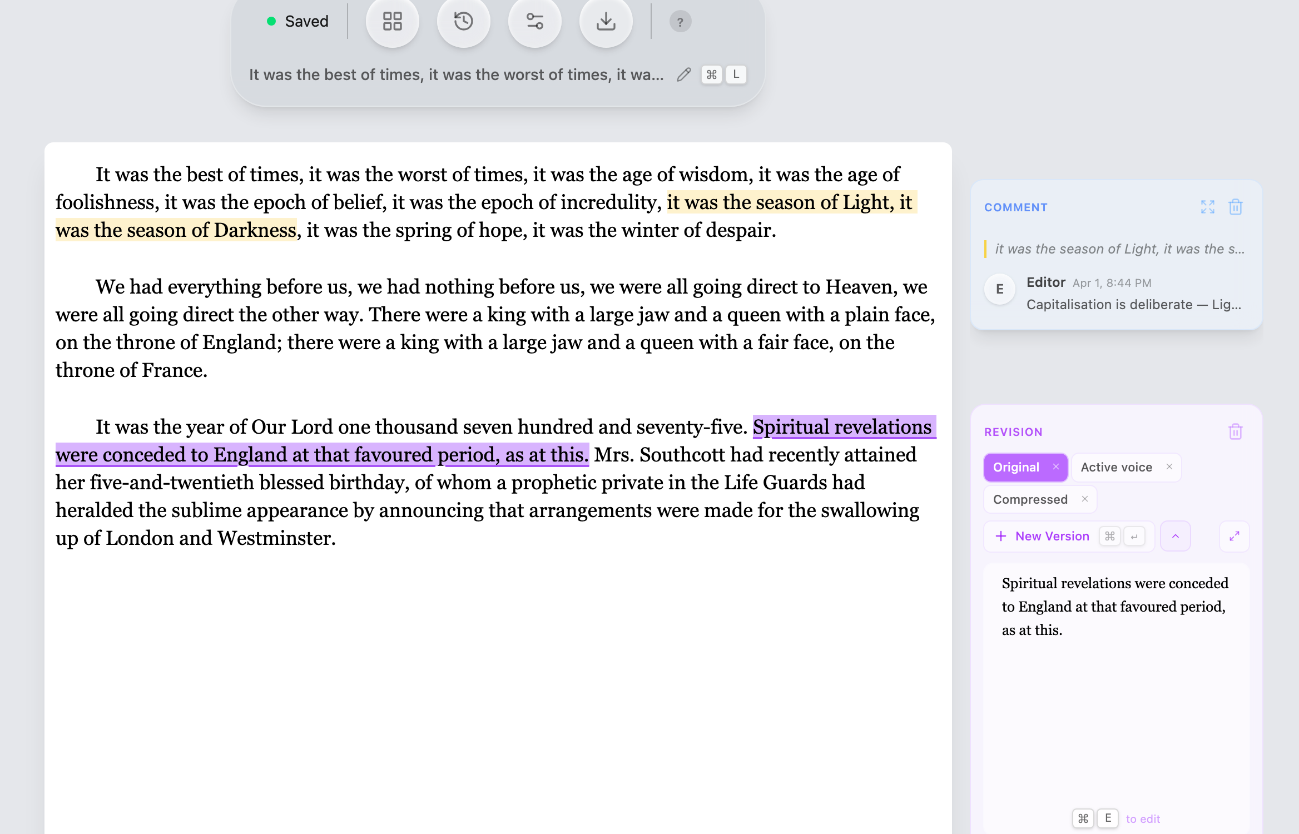This screenshot has height=834, width=1299.
Task: Click the Editor avatar E circle
Action: [x=1000, y=289]
